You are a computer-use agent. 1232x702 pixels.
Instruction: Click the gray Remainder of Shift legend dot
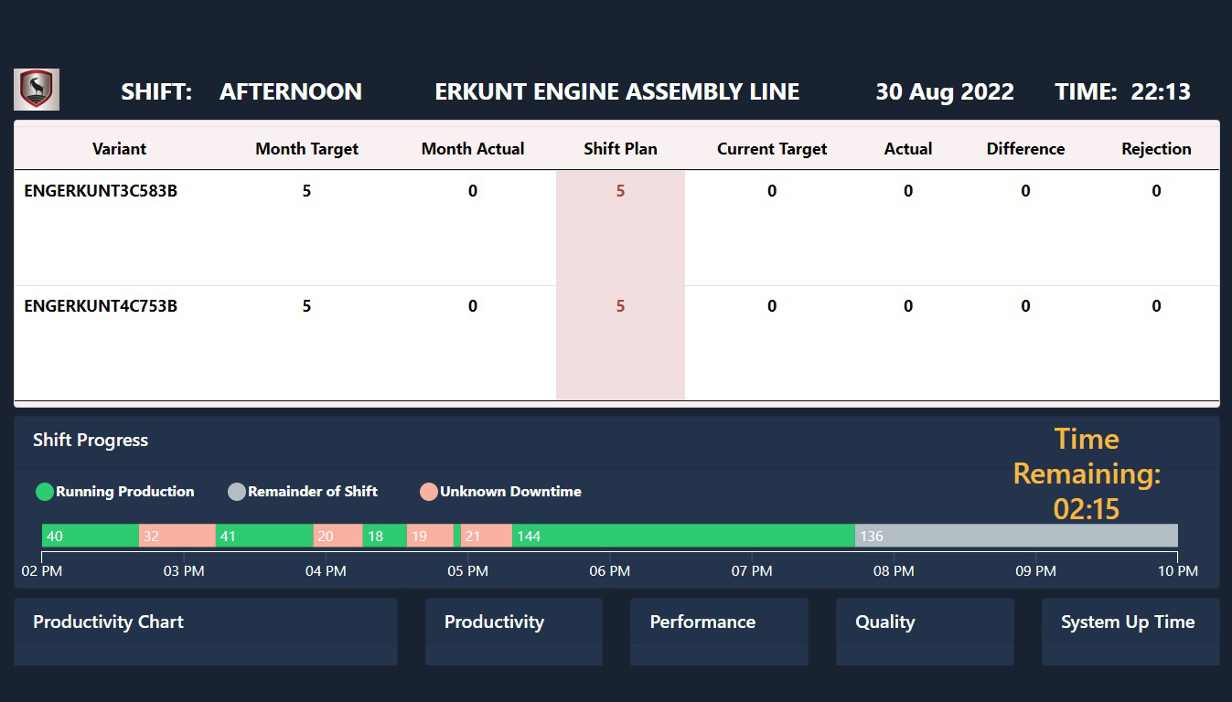click(x=237, y=492)
